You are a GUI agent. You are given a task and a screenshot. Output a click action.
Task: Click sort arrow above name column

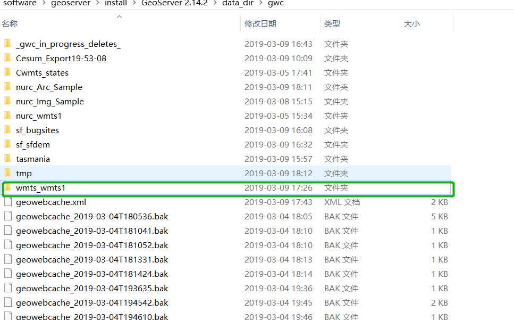[x=119, y=17]
